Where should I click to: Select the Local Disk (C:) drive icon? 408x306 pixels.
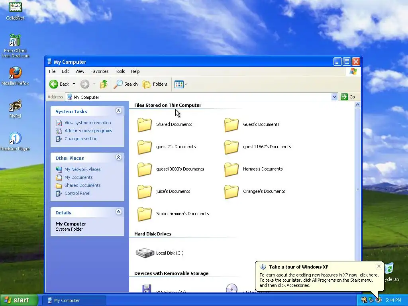coord(145,253)
